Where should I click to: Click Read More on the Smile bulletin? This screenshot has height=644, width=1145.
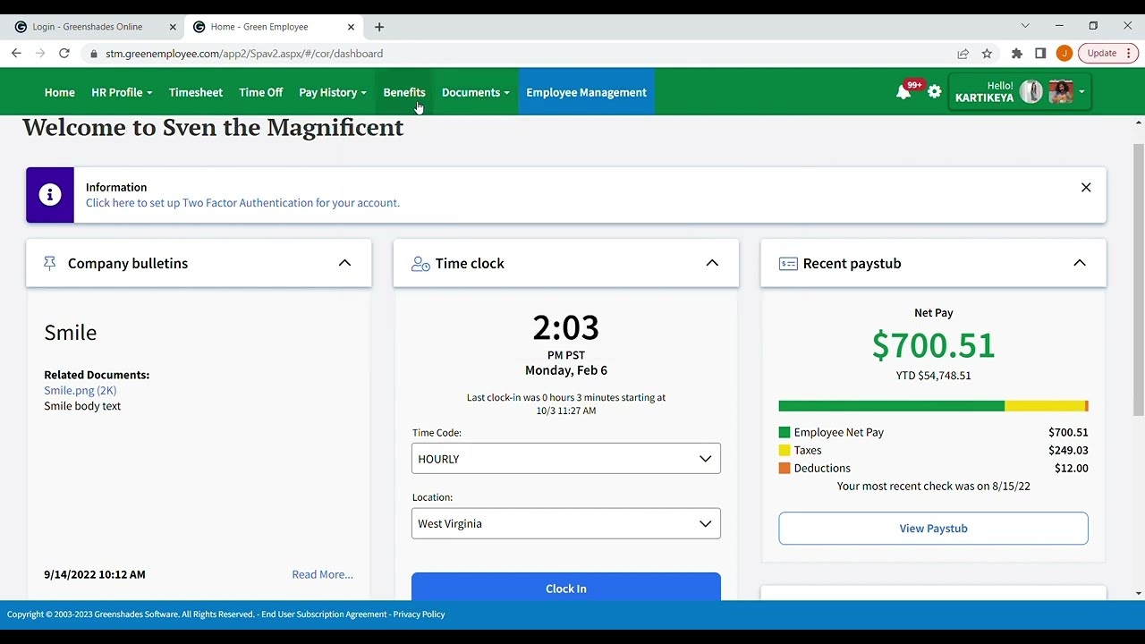click(321, 573)
